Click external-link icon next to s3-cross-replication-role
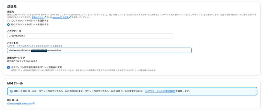The image size is (263, 111). coord(34,104)
